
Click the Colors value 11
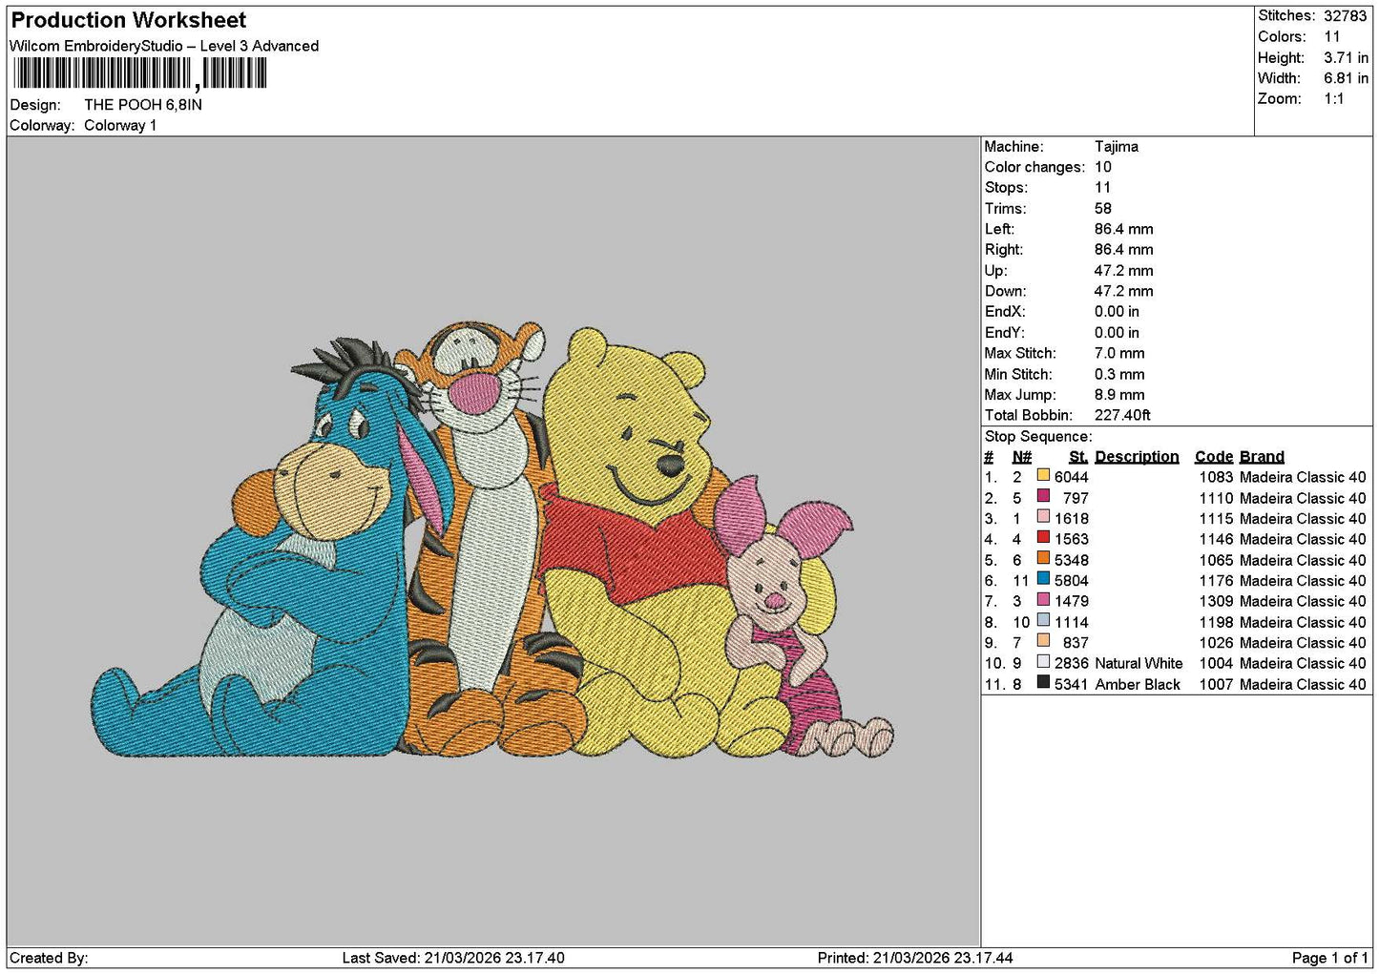[x=1332, y=37]
